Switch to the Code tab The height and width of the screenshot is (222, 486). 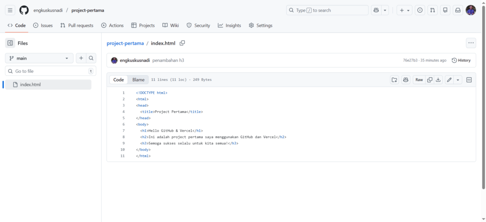[x=17, y=26]
